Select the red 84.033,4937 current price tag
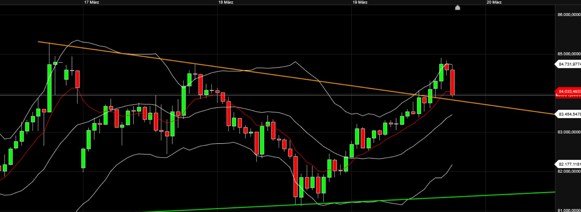This screenshot has height=212, width=581. (x=568, y=91)
